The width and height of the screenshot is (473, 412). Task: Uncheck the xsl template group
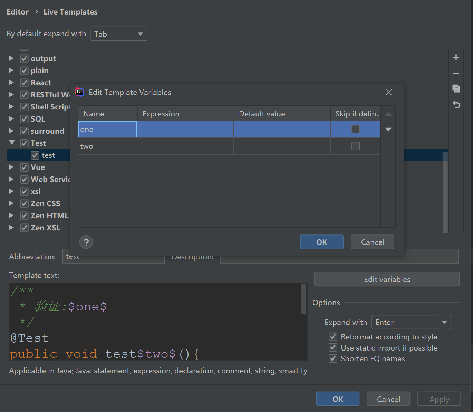(x=24, y=191)
